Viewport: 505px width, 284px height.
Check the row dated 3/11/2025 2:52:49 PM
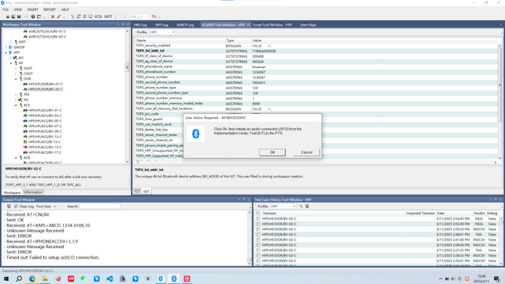[258, 224]
